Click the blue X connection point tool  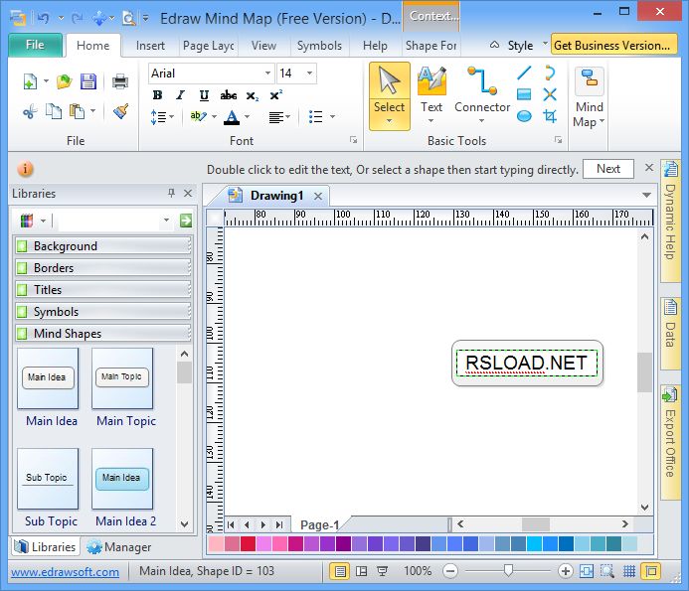tap(550, 94)
